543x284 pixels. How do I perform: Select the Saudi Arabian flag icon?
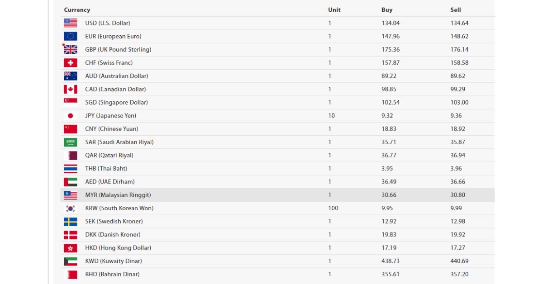point(70,142)
